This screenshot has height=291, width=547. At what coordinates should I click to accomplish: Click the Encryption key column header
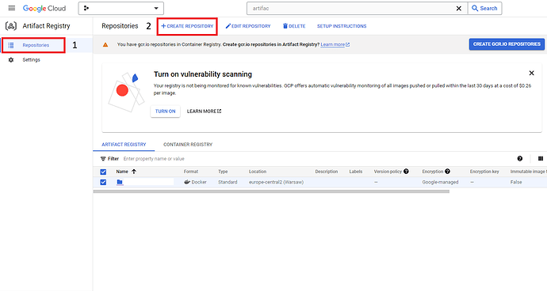pos(484,172)
